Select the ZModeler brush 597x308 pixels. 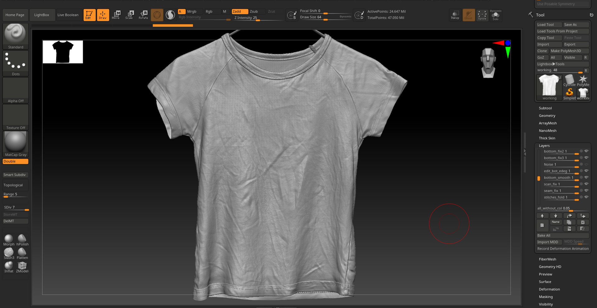tap(22, 266)
